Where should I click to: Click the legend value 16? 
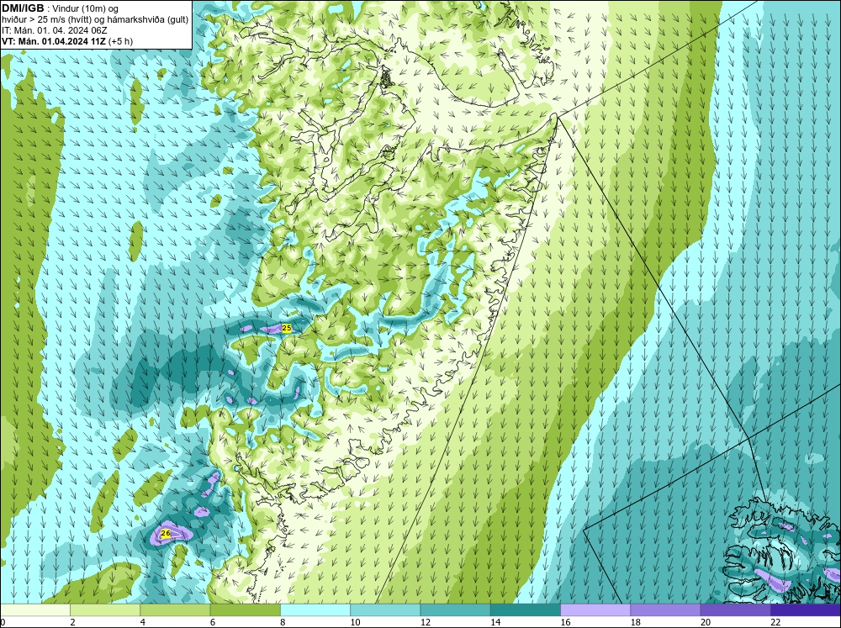(565, 622)
